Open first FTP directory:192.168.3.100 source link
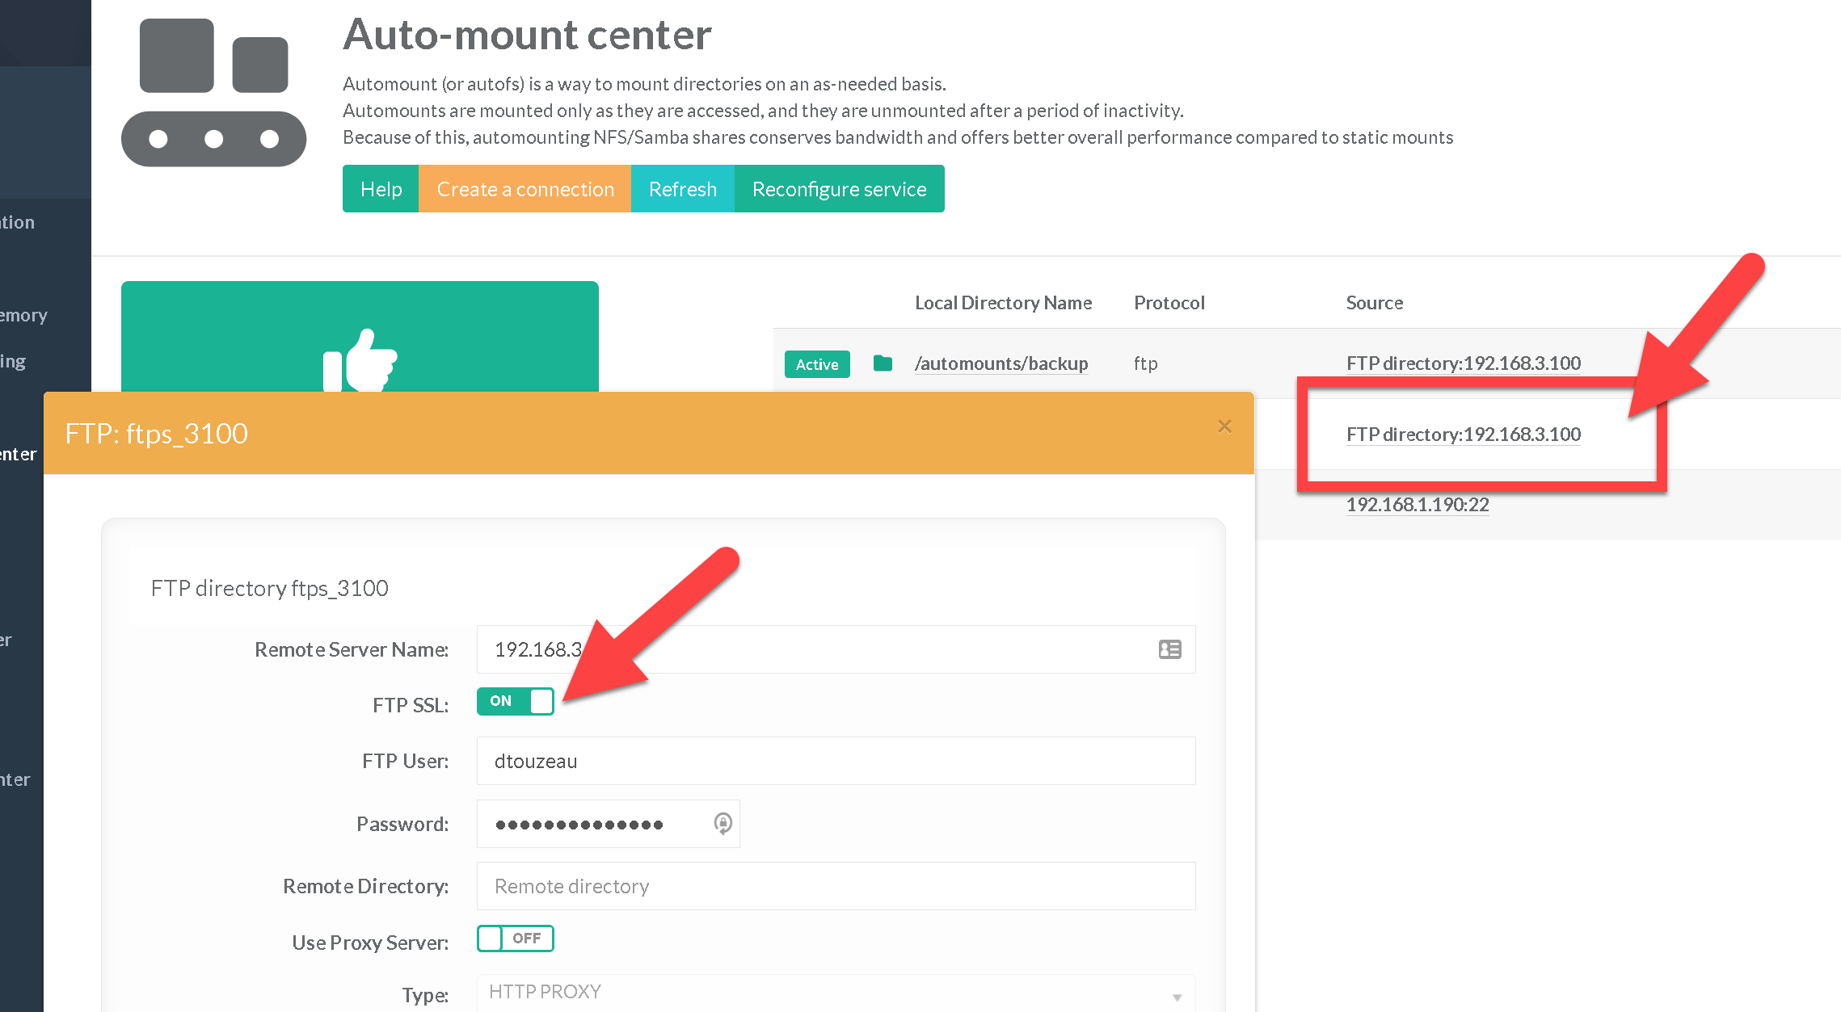The image size is (1841, 1012). coord(1463,363)
